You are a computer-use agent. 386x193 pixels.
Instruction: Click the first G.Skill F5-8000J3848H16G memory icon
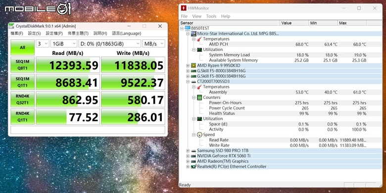[x=193, y=71]
